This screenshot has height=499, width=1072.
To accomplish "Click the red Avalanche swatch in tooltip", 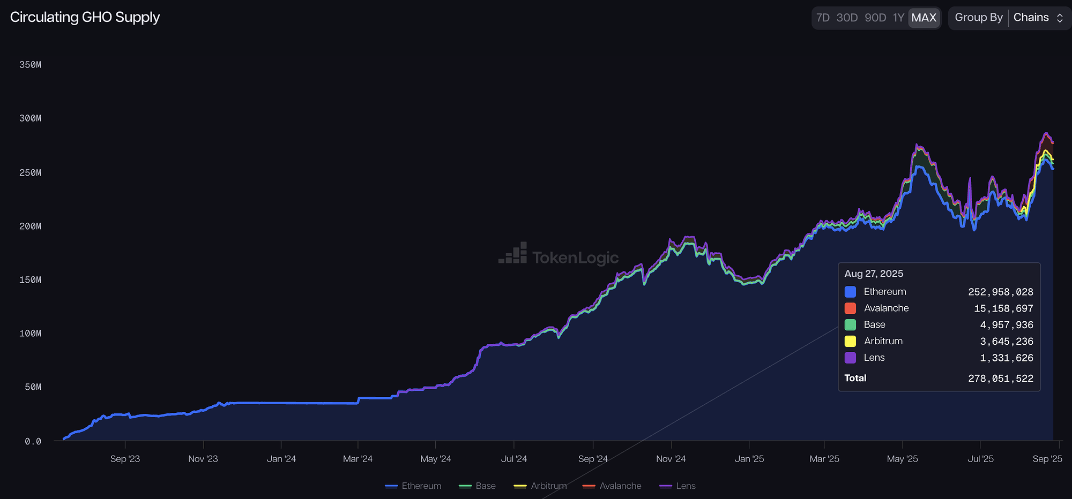I will 850,308.
